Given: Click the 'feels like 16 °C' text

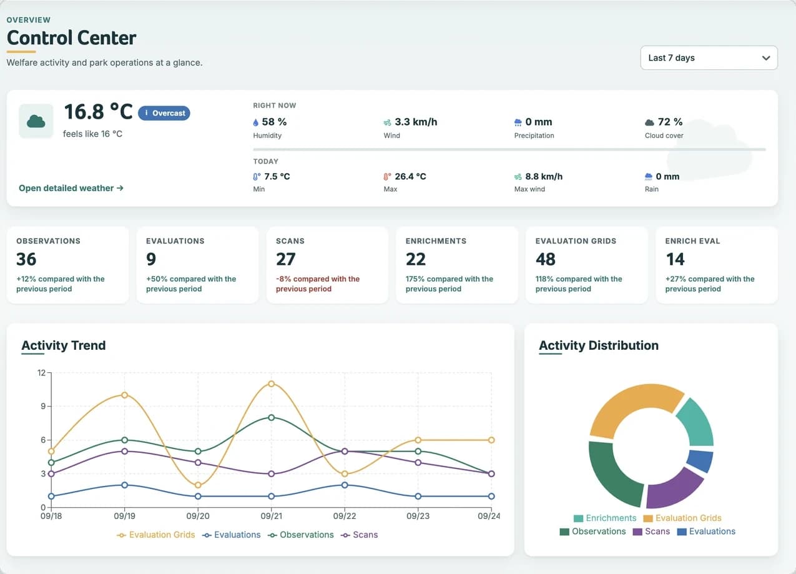Looking at the screenshot, I should pyautogui.click(x=93, y=134).
